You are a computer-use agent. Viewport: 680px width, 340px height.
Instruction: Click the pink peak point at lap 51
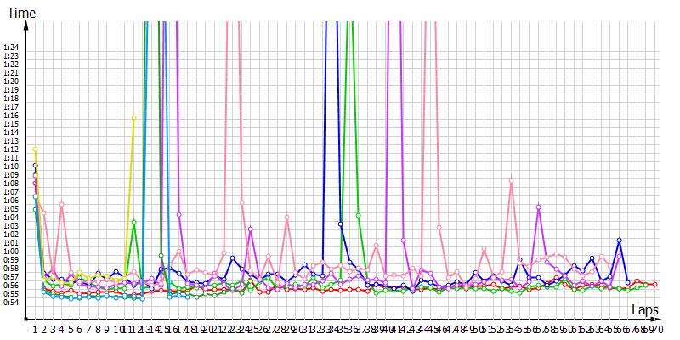click(484, 249)
